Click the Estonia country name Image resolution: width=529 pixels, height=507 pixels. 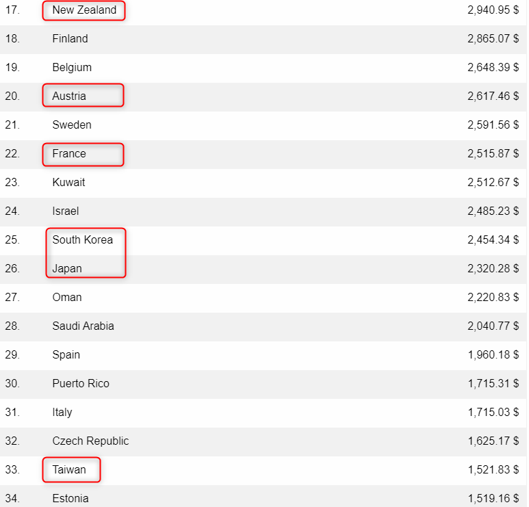[70, 499]
